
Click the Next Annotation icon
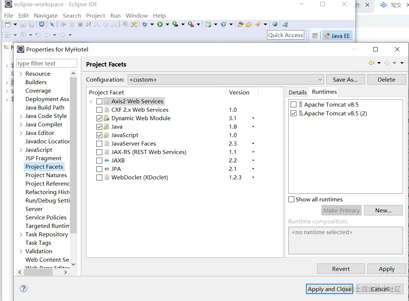(8, 35)
